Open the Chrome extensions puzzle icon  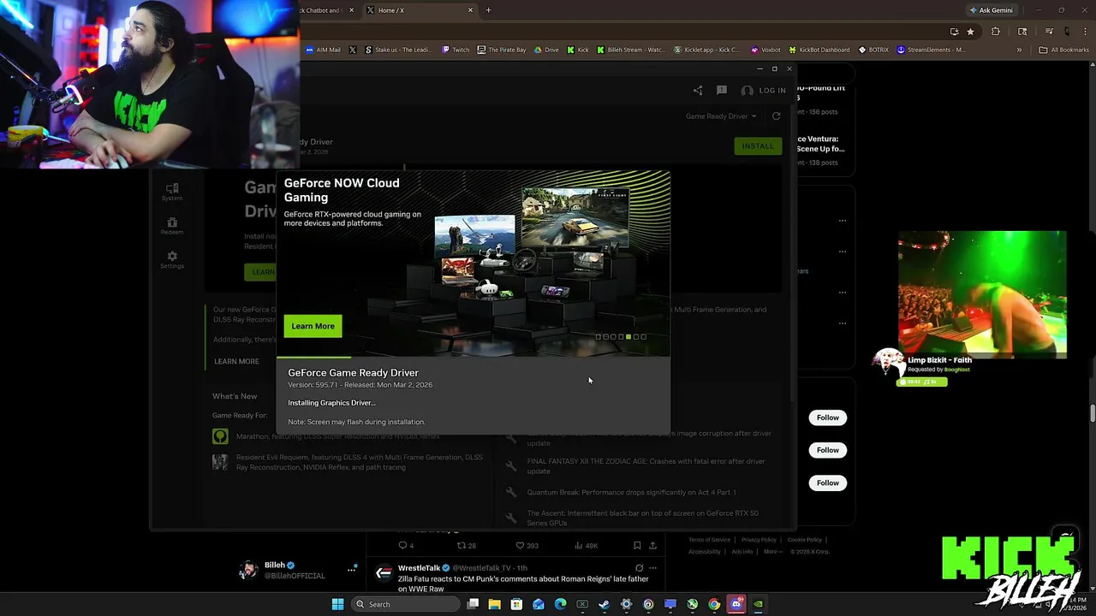(995, 32)
